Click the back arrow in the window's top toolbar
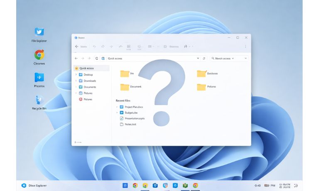The width and height of the screenshot is (319, 191). click(x=76, y=47)
